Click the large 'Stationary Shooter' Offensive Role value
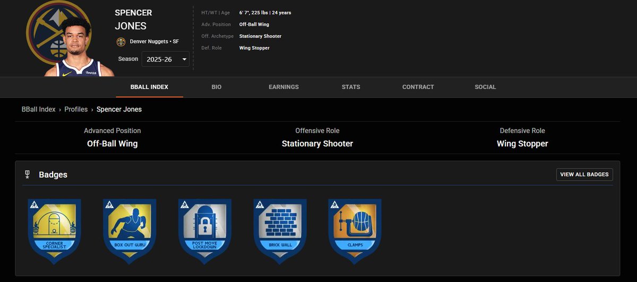This screenshot has width=637, height=282. click(317, 144)
